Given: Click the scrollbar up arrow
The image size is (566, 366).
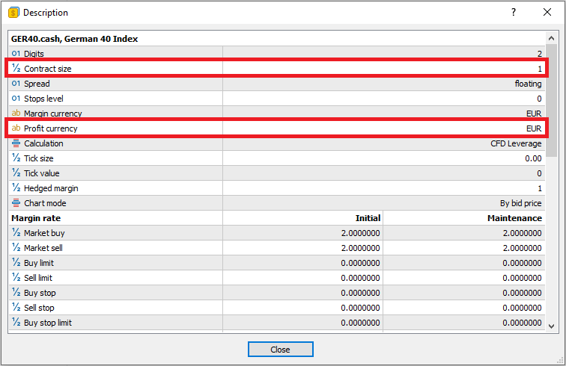Looking at the screenshot, I should click(x=552, y=37).
